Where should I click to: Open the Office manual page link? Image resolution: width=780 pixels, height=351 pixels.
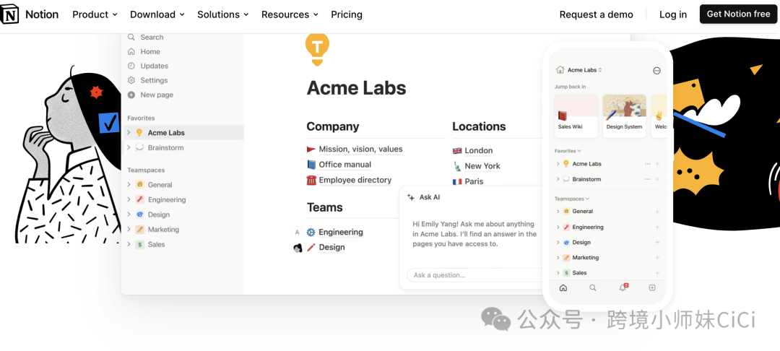click(x=344, y=165)
